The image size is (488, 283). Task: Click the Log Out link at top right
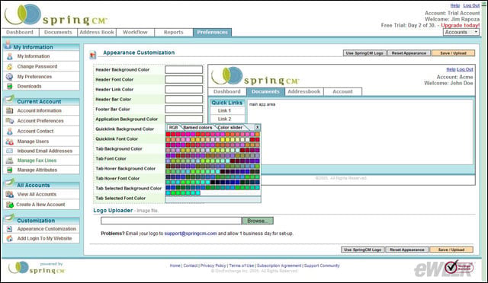tap(471, 5)
